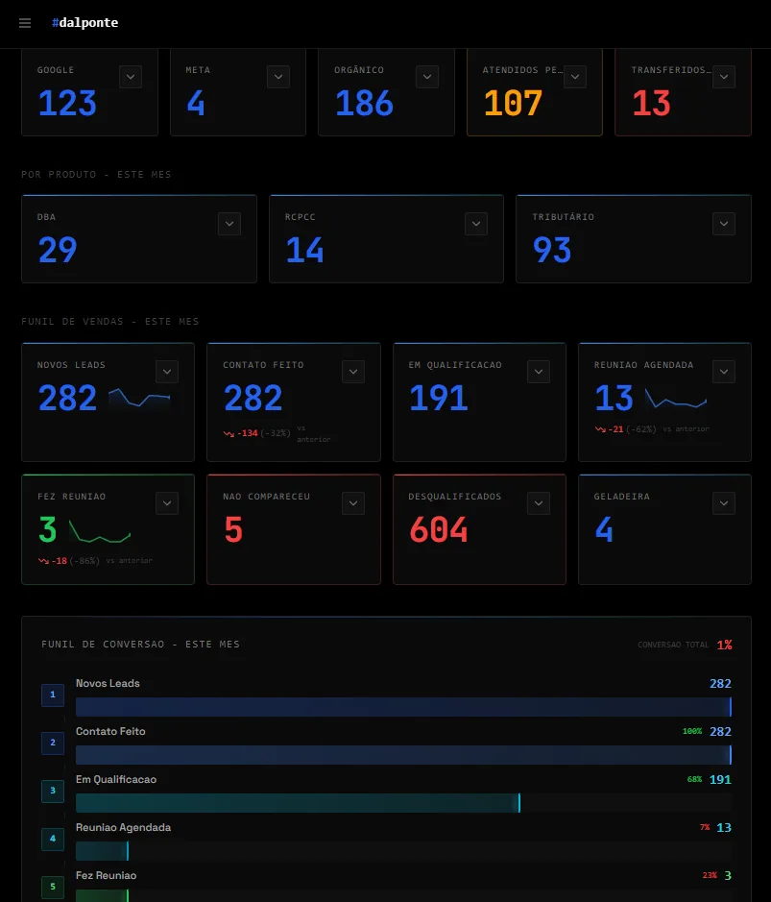Screen dimensions: 771x902
Task: Open the Contato Feito card chevron
Action: pyautogui.click(x=353, y=372)
